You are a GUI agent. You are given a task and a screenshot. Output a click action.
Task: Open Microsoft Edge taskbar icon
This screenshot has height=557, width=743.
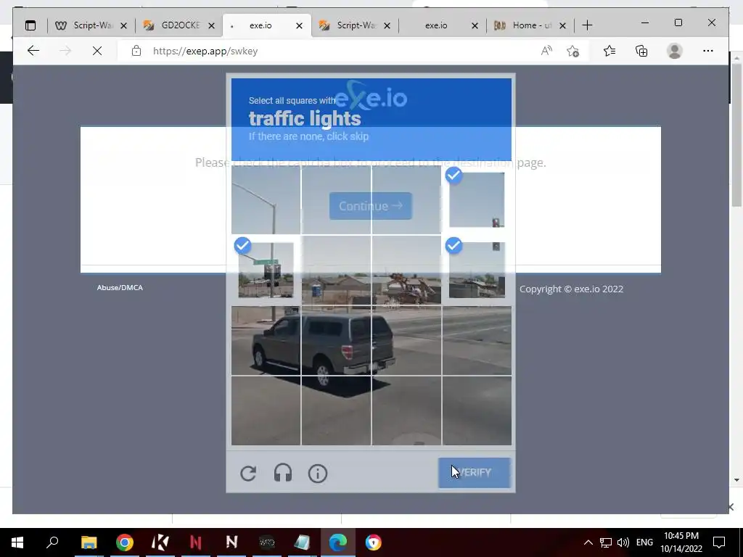338,542
